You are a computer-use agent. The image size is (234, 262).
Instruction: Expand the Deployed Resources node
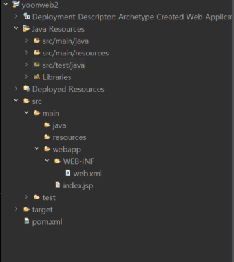[16, 88]
